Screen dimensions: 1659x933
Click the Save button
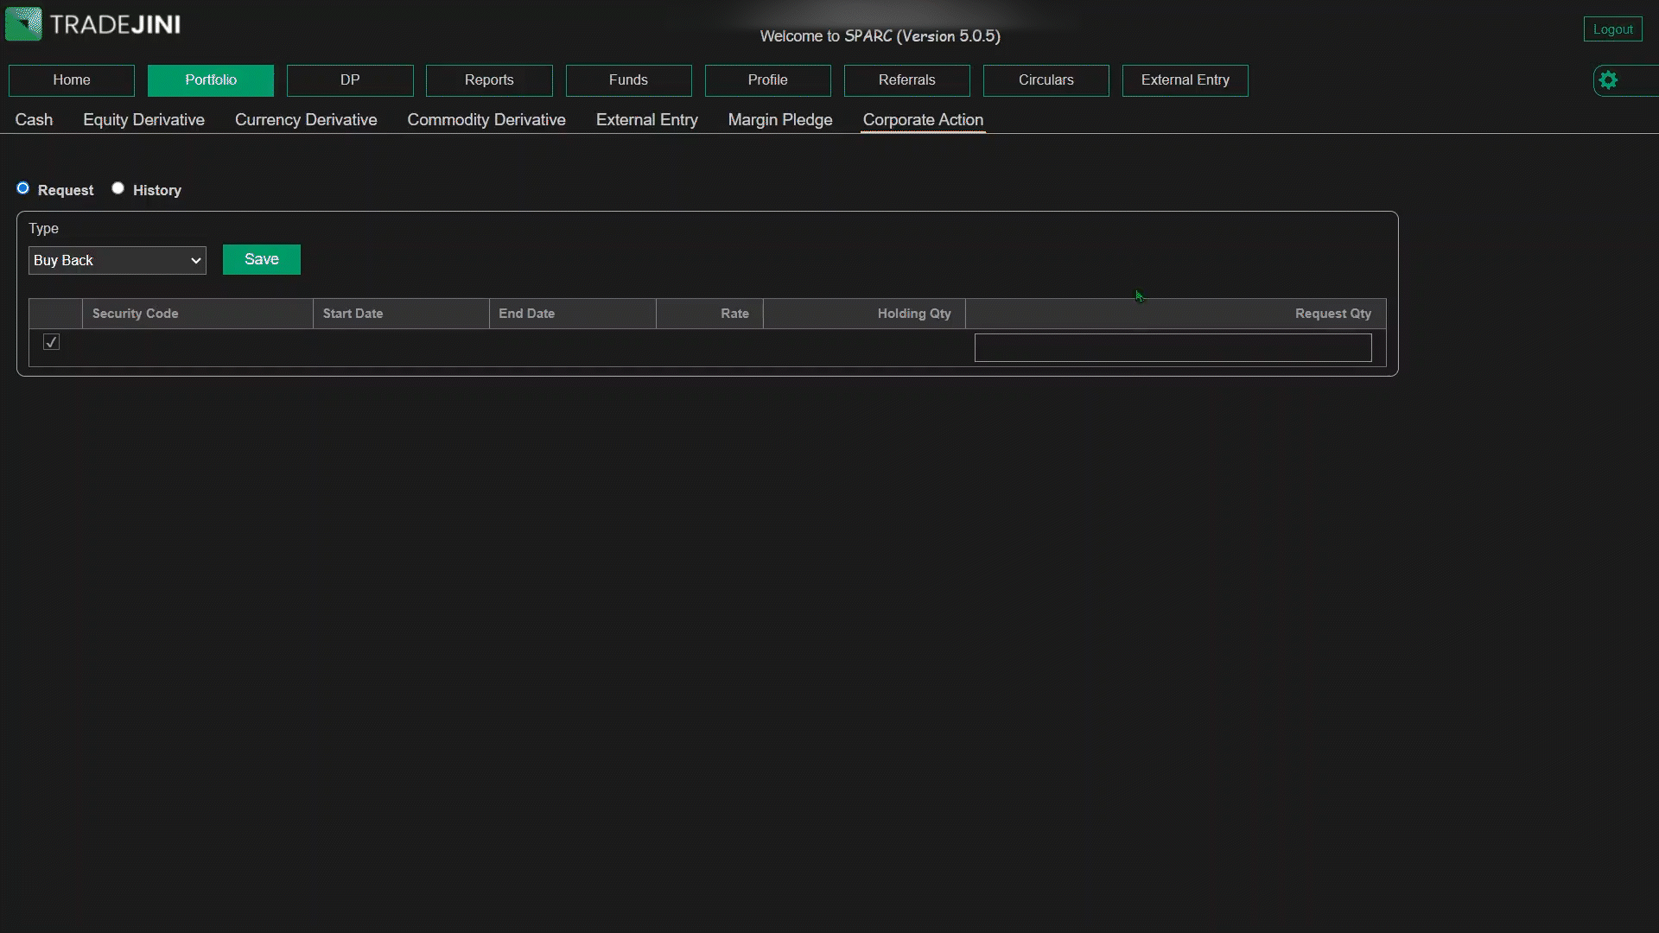tap(261, 259)
